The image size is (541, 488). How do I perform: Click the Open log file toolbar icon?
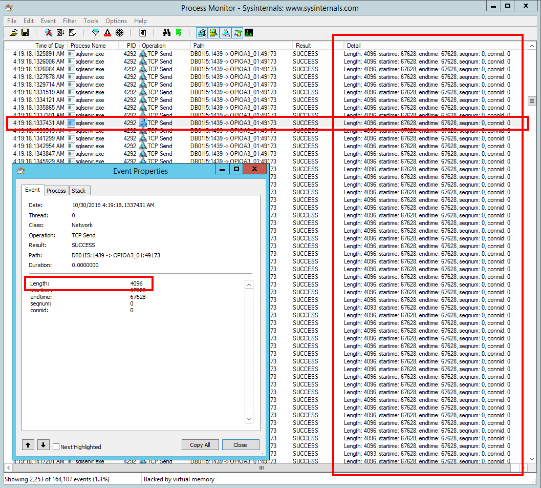[13, 33]
